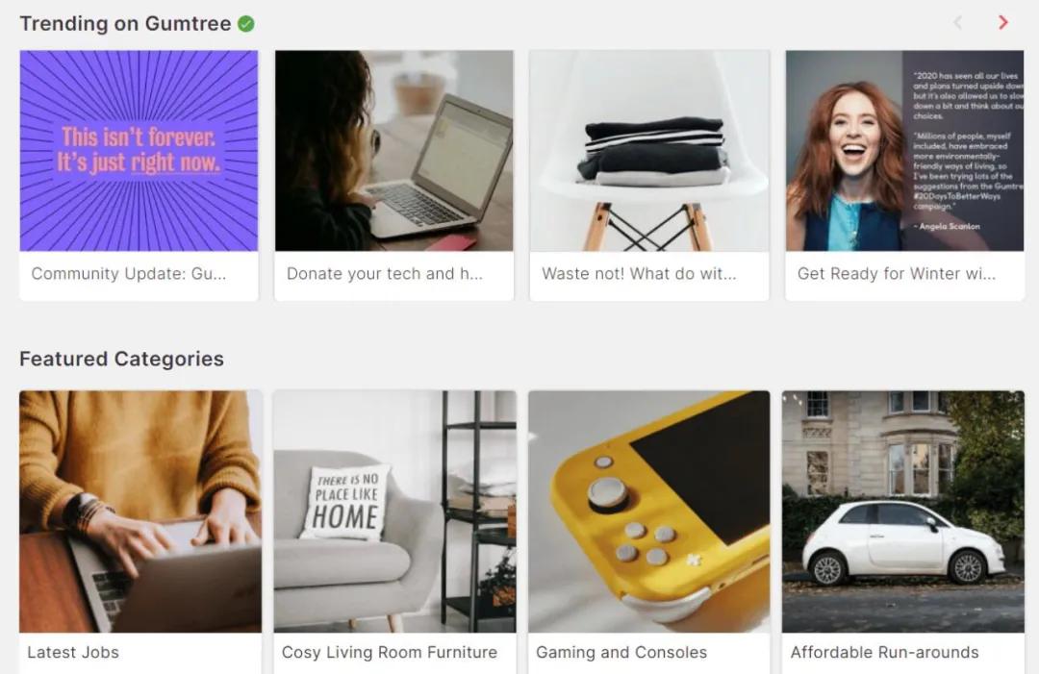Open the woman-with-laptop donation image
This screenshot has height=674, width=1039.
394,151
